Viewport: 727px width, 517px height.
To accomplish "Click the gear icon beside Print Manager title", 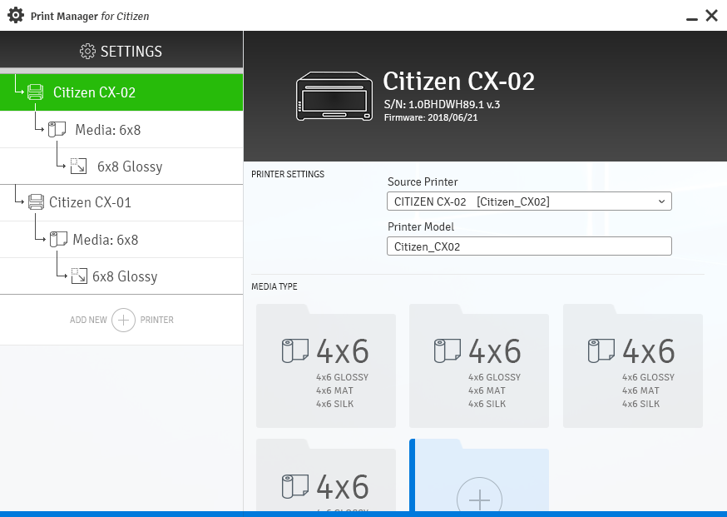I will (16, 15).
